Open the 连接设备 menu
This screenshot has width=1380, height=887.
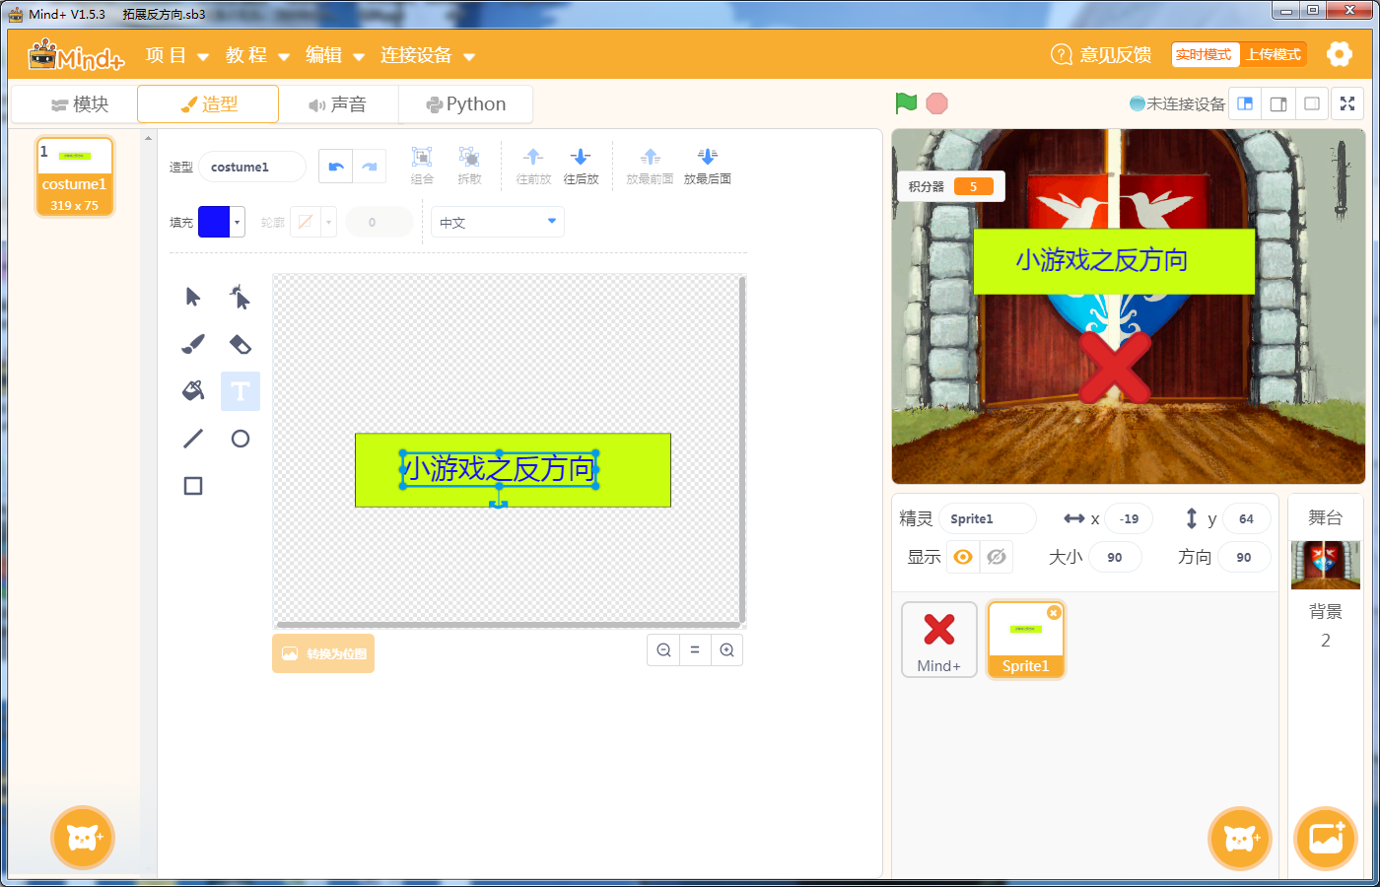pos(428,55)
